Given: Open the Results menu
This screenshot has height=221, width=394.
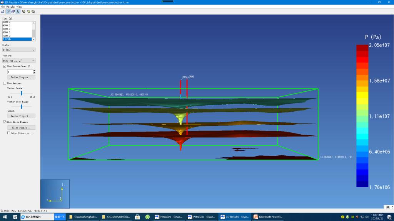Looking at the screenshot, I should (10, 7).
